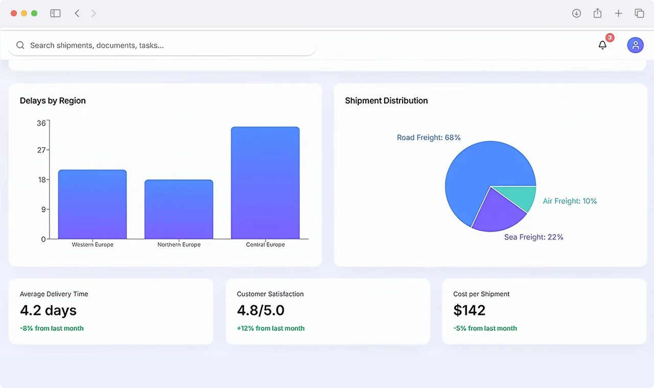Open a new tab with plus icon
The height and width of the screenshot is (388, 654).
click(618, 13)
